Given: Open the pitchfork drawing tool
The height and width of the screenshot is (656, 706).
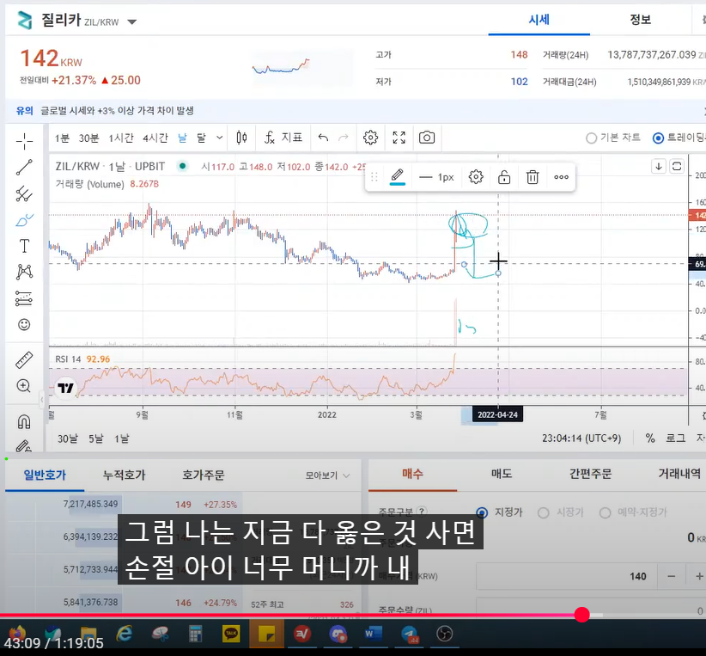Looking at the screenshot, I should tap(24, 193).
